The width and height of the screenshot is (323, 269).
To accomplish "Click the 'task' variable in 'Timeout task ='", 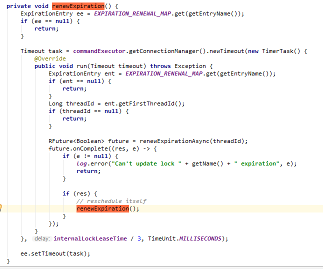I will 55,51.
